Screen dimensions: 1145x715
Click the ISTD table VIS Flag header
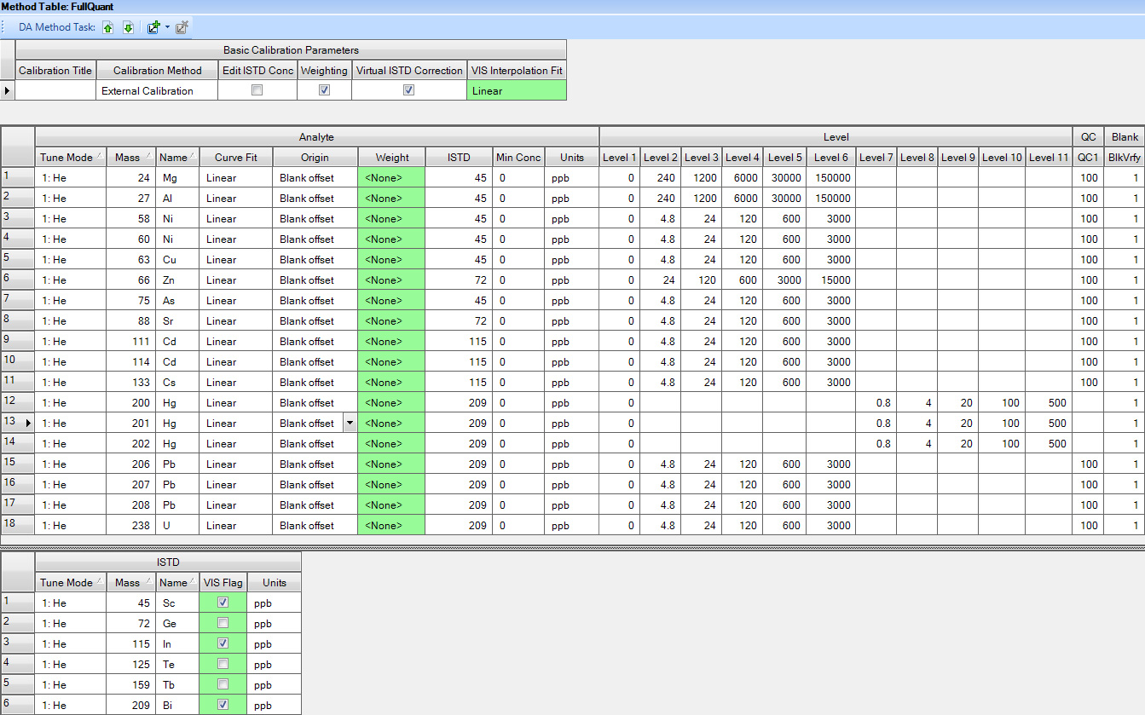coord(223,582)
